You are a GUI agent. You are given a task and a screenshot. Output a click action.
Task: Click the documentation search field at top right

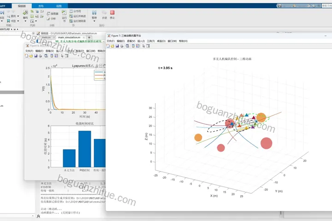[x=327, y=6]
